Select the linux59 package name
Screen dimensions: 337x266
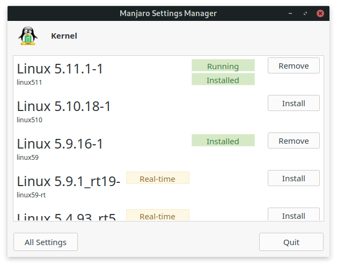click(27, 158)
